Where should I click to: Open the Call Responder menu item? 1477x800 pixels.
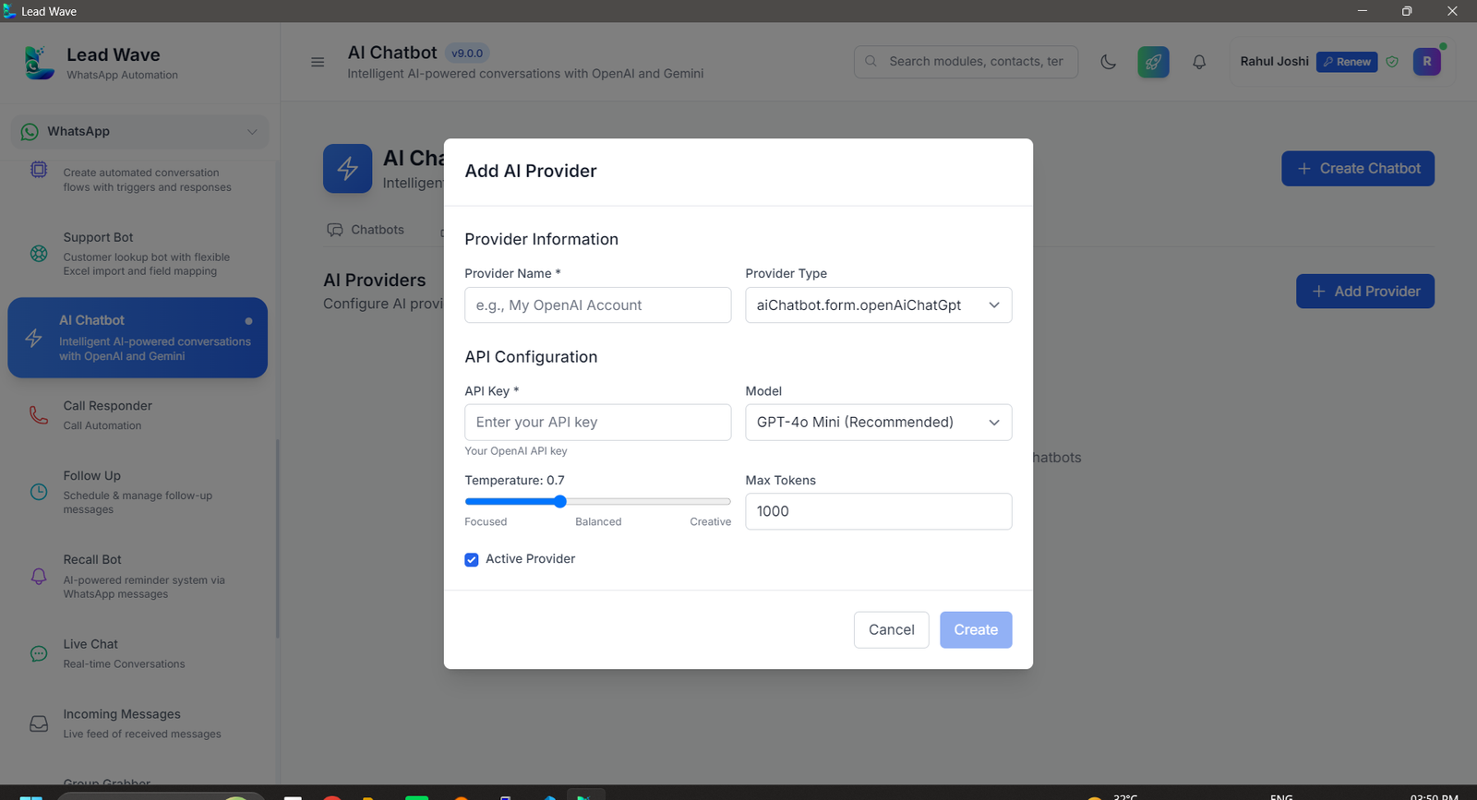point(138,415)
